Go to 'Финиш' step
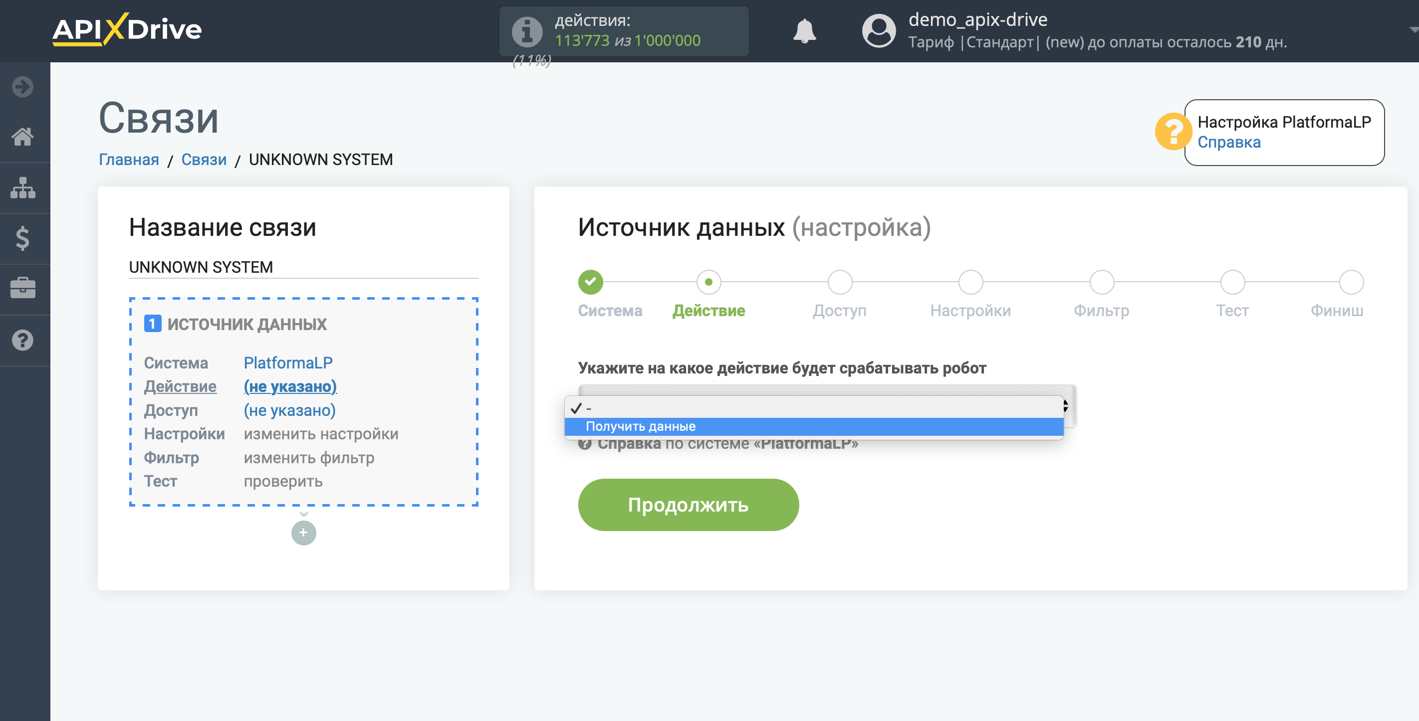The width and height of the screenshot is (1419, 721). [1351, 282]
